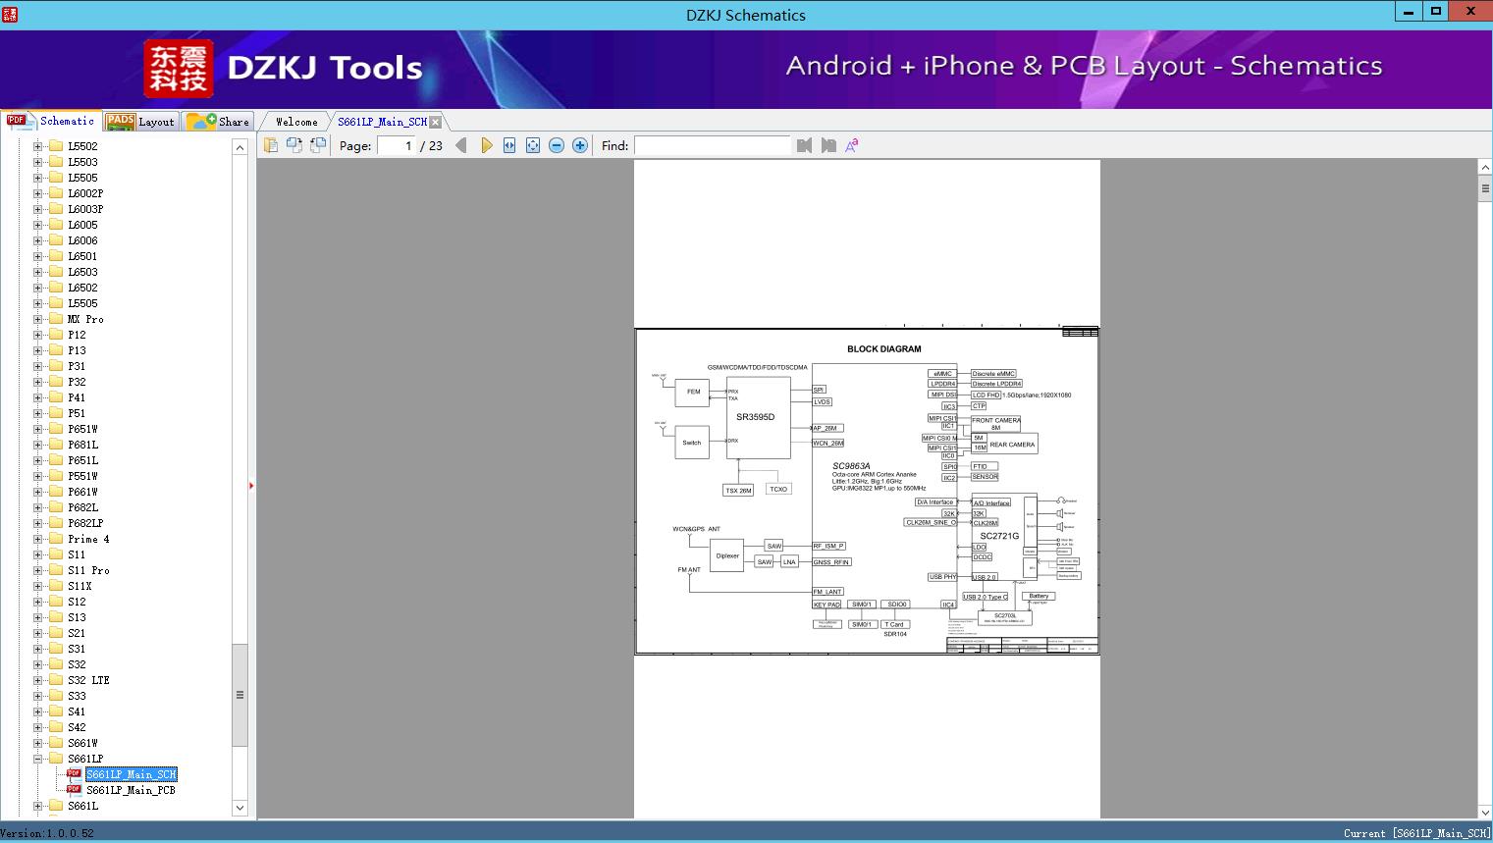Open the S661LP_Main_PCB file in the tree
Image resolution: width=1493 pixels, height=843 pixels.
tap(131, 790)
